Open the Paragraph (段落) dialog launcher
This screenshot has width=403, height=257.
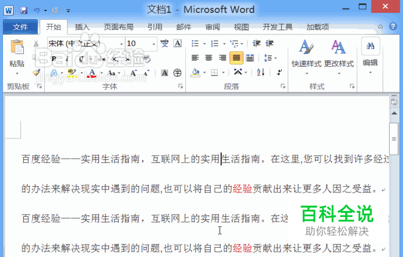click(x=282, y=86)
